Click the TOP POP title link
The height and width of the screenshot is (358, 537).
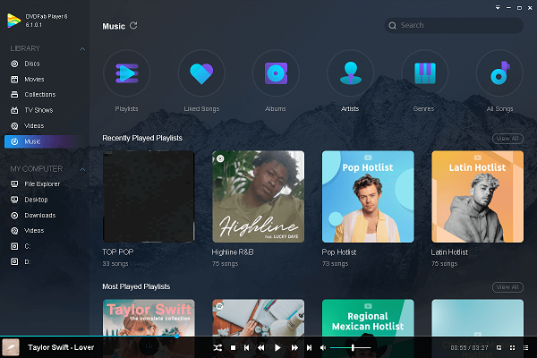pos(118,252)
